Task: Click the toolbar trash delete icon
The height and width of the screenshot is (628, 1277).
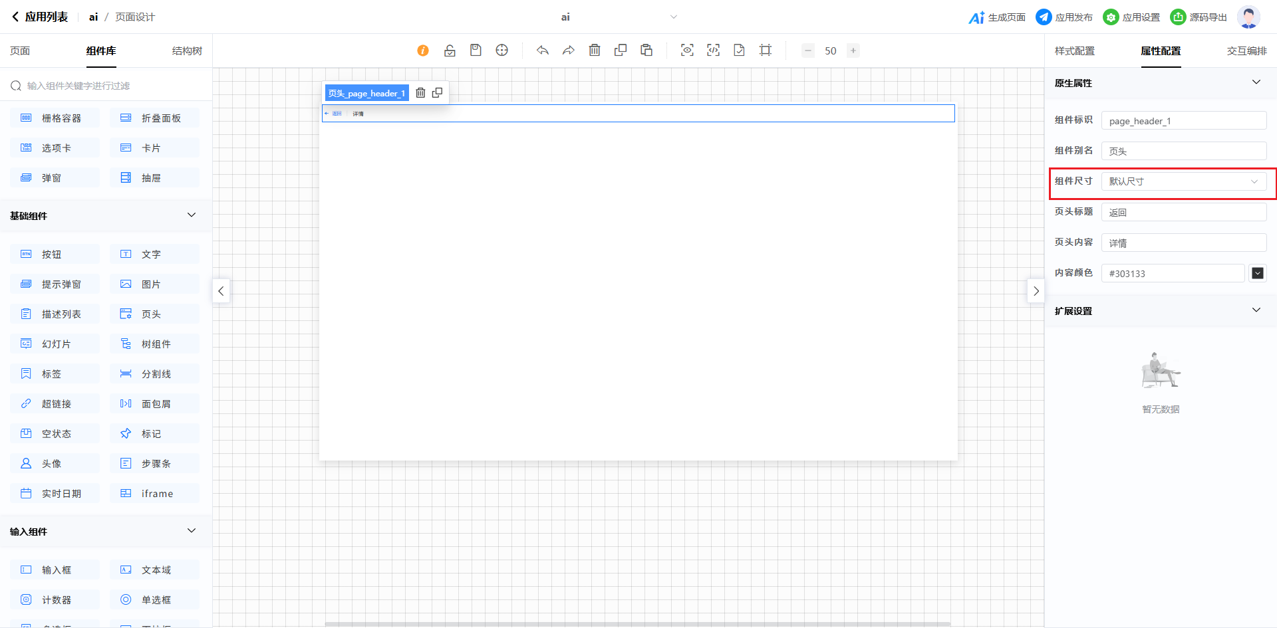Action: pos(595,51)
